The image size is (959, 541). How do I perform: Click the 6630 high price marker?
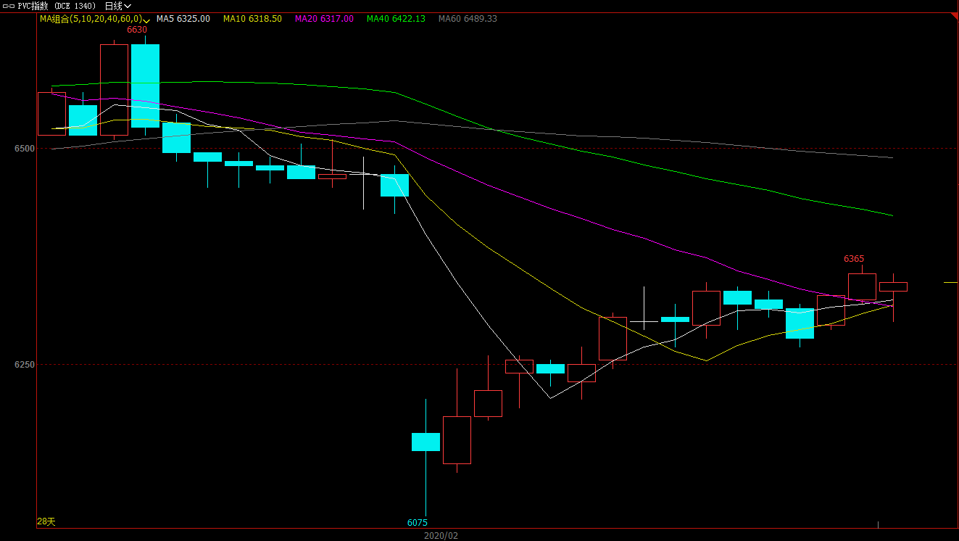click(137, 30)
